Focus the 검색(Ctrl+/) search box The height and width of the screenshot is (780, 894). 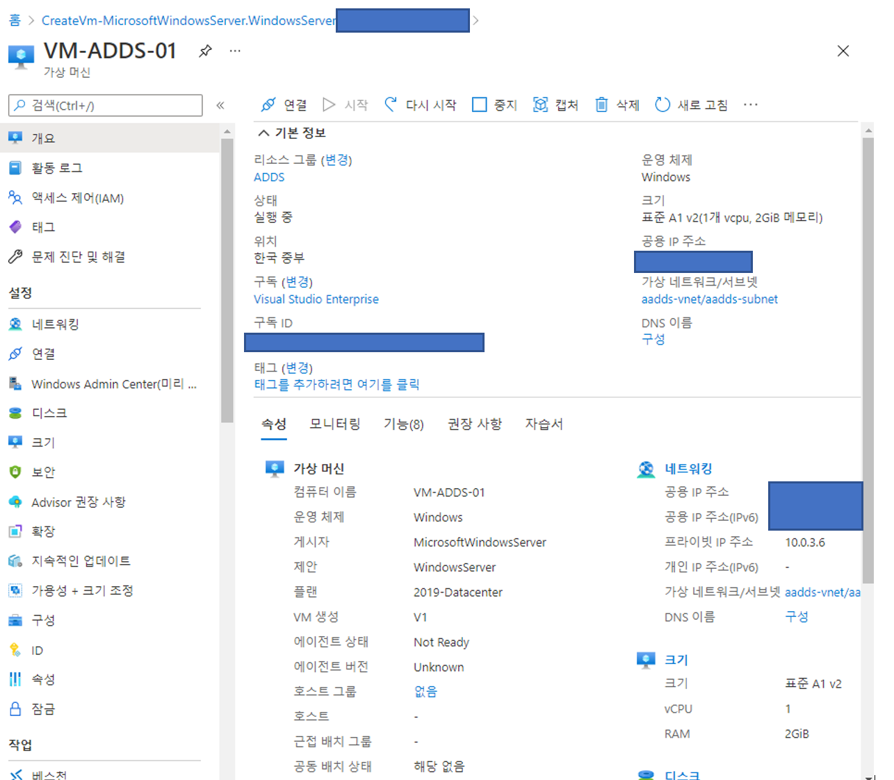[x=106, y=106]
